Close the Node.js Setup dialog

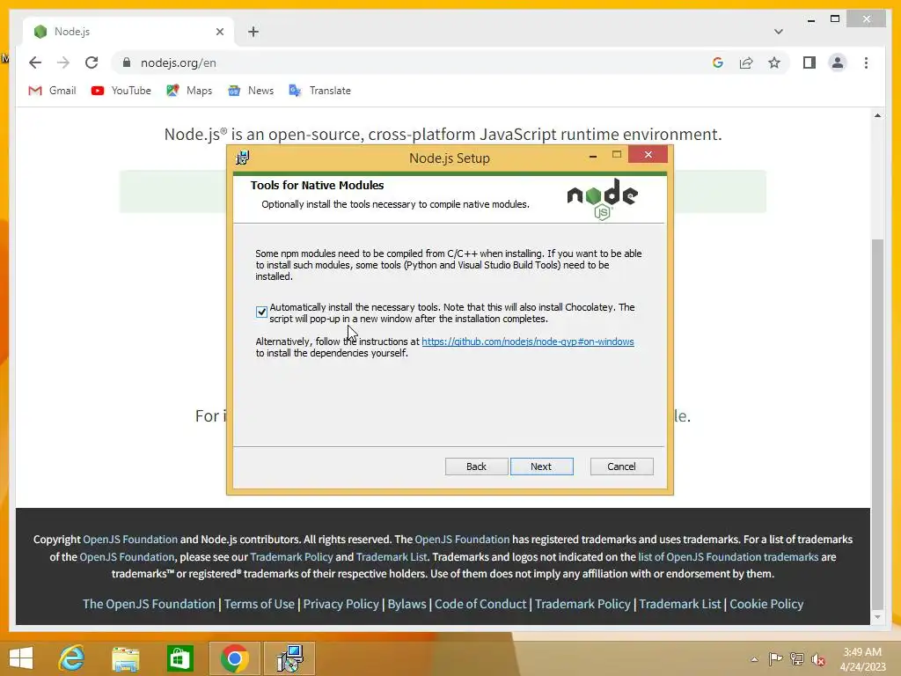(x=648, y=154)
